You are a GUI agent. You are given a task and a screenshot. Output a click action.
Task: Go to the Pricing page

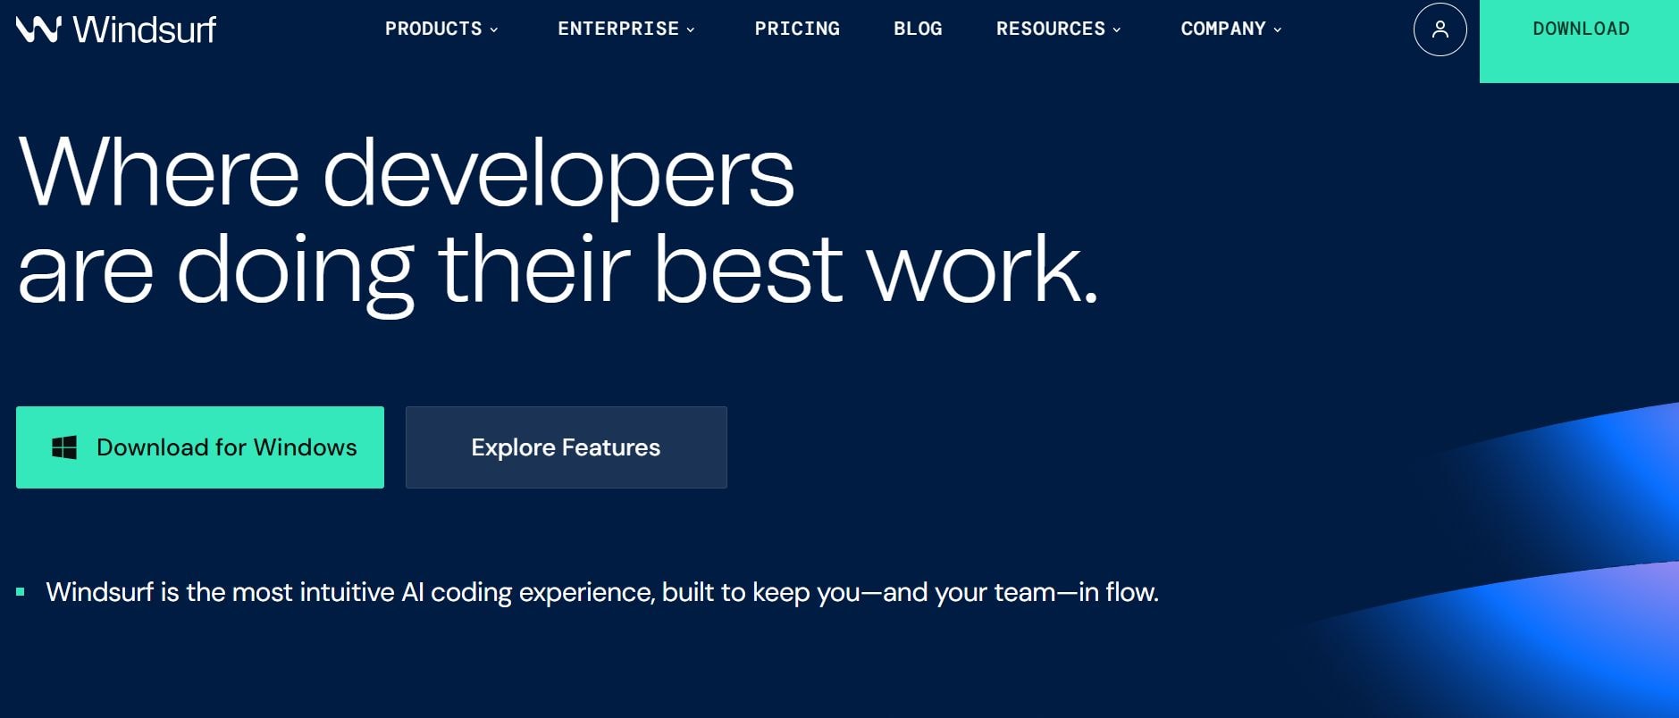(x=797, y=29)
